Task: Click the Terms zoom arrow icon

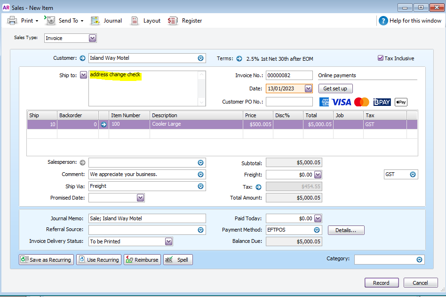Action: (x=239, y=59)
